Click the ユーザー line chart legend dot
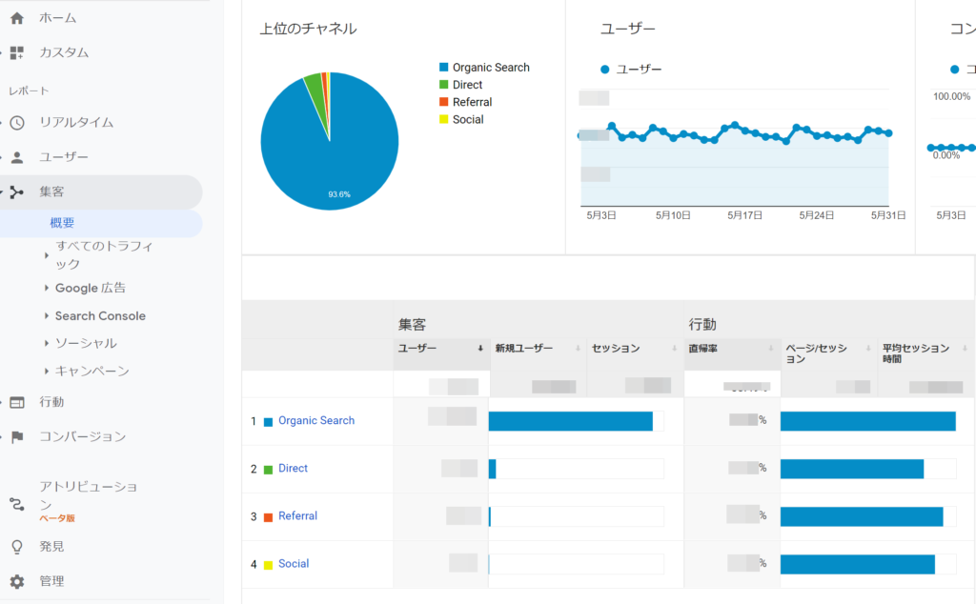The image size is (976, 604). tap(604, 70)
